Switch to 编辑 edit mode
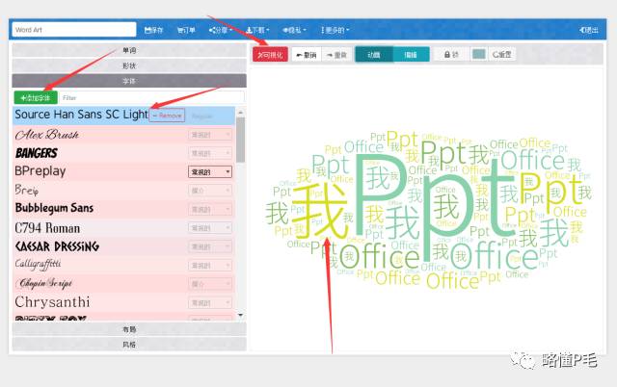 tap(411, 55)
